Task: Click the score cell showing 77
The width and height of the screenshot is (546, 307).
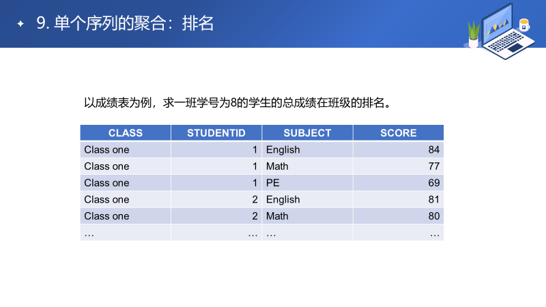Action: (399, 166)
